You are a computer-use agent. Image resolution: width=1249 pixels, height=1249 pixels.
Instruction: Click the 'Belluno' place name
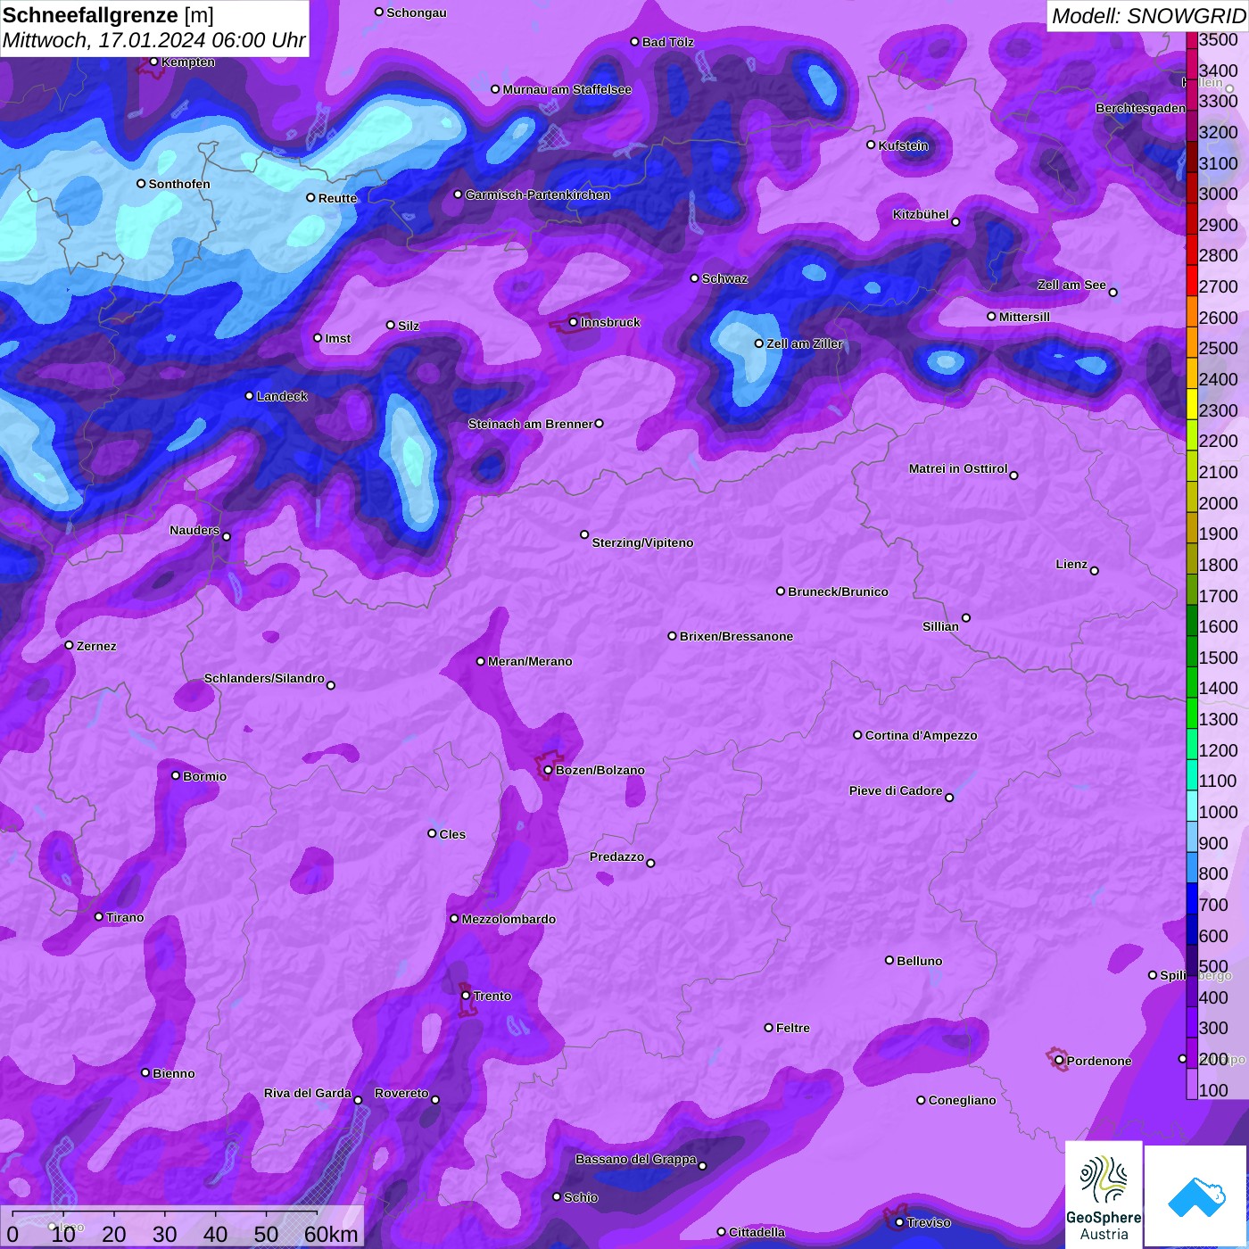(920, 961)
